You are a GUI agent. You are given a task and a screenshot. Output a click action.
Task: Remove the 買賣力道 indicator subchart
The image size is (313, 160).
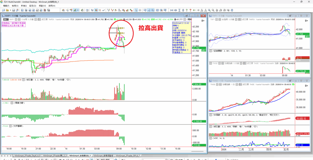tap(12, 103)
